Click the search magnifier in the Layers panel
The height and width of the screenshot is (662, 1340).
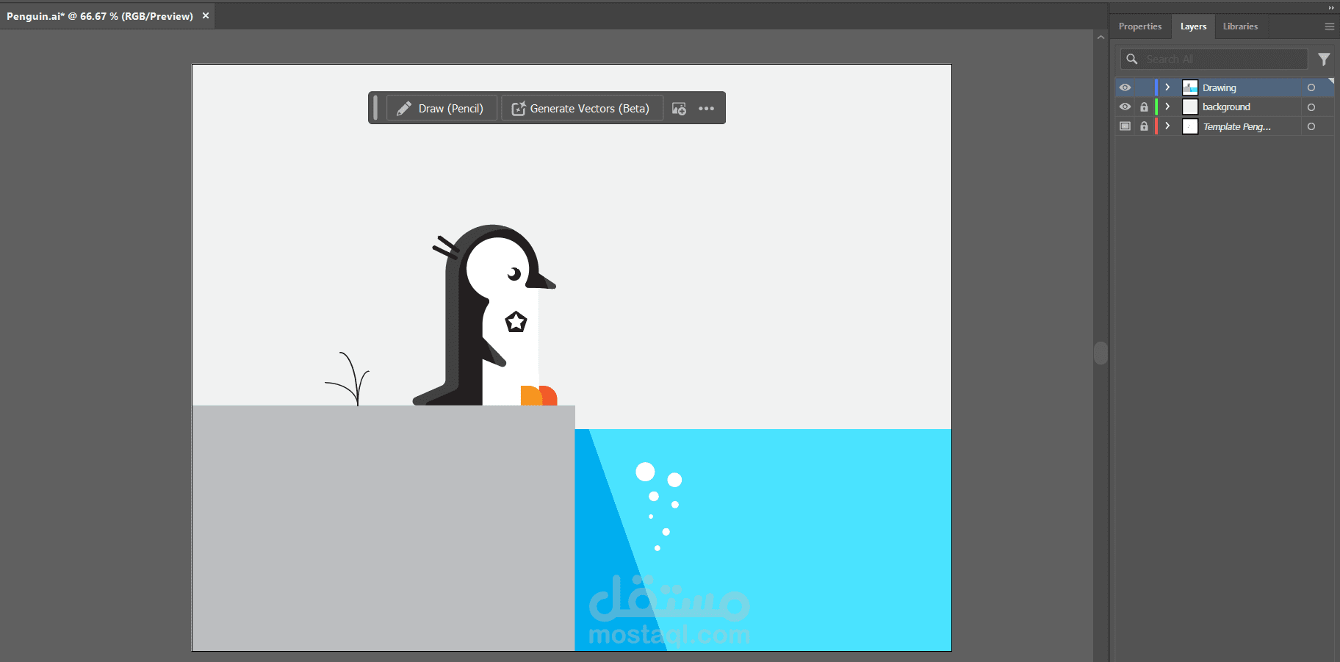point(1131,59)
